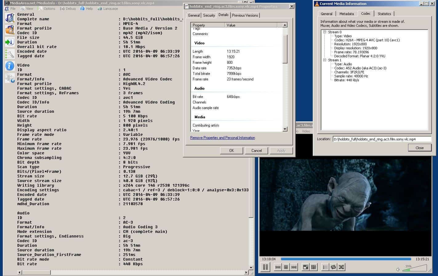Show the VLC playlist
438x276 pixels.
325,267
